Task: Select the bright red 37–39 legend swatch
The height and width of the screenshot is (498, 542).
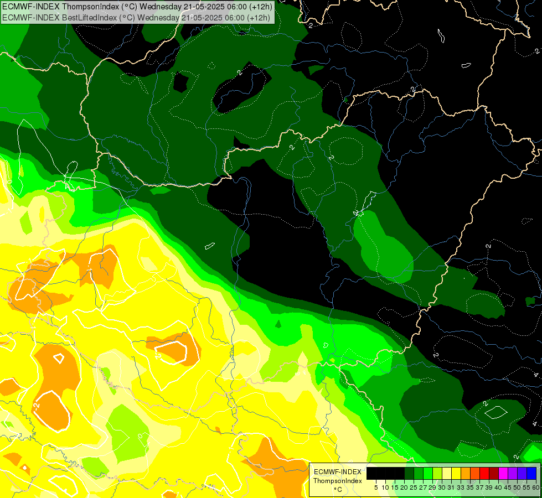Action: pos(484,474)
